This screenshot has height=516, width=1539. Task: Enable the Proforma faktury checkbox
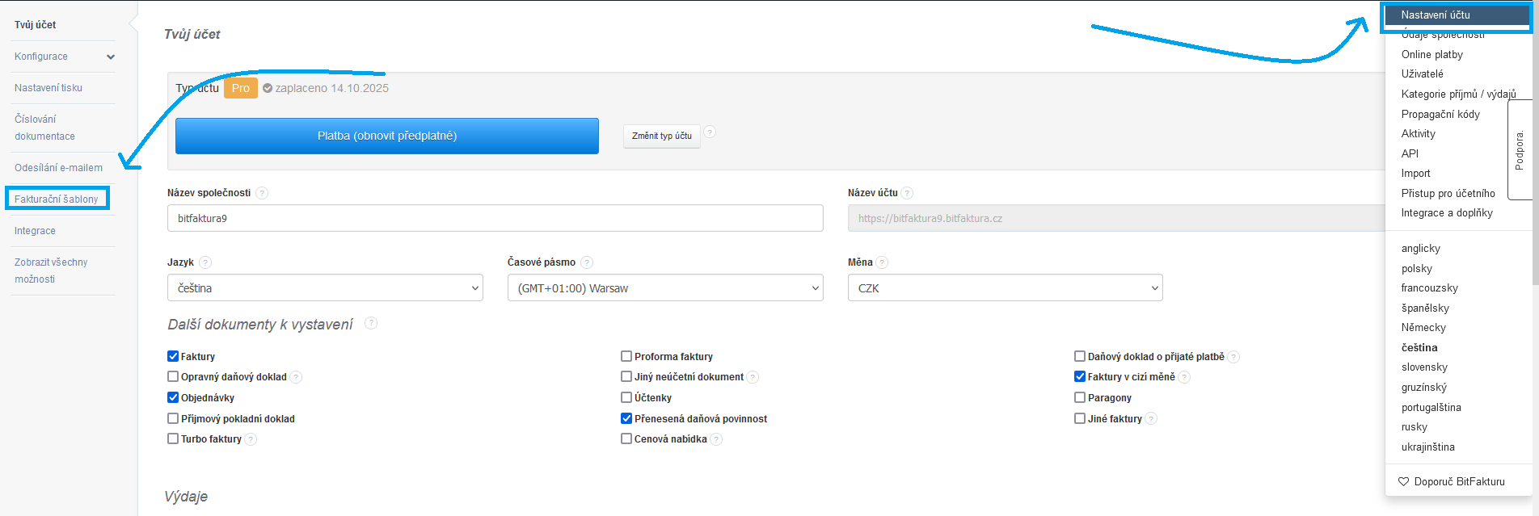pos(626,356)
